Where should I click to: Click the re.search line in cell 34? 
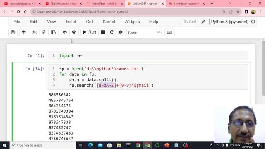coord(111,85)
